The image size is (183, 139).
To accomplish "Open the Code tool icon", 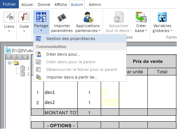I will 24,17.
